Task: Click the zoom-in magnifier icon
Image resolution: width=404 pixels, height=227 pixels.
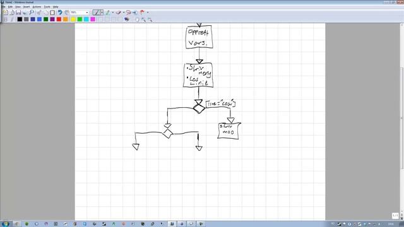Action: [x=143, y=20]
